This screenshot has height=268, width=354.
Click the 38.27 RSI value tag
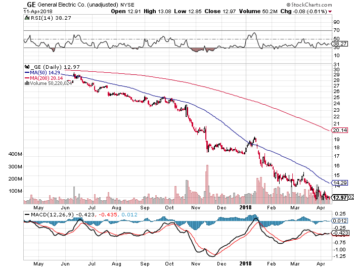[x=340, y=43]
